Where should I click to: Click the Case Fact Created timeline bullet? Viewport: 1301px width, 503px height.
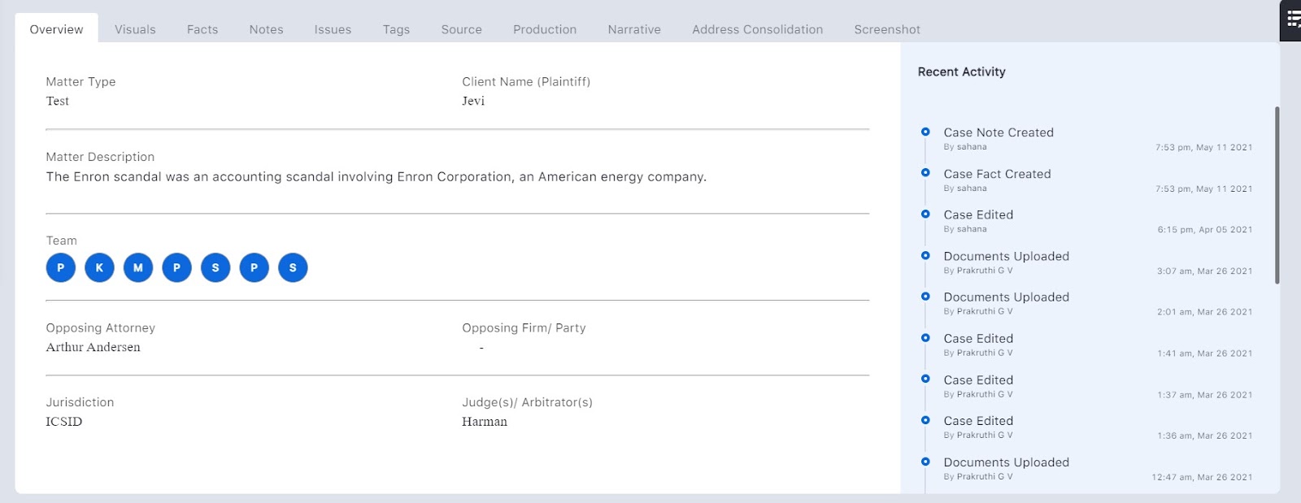coord(925,173)
